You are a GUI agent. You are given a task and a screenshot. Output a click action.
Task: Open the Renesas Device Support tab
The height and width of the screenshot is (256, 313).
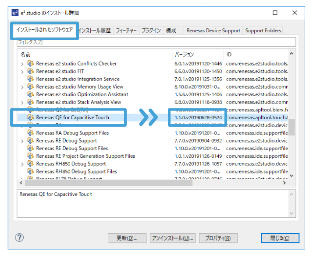tap(213, 31)
